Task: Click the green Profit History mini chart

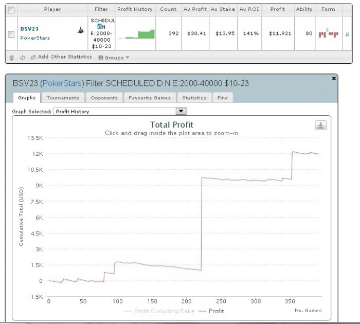Action: [137, 34]
